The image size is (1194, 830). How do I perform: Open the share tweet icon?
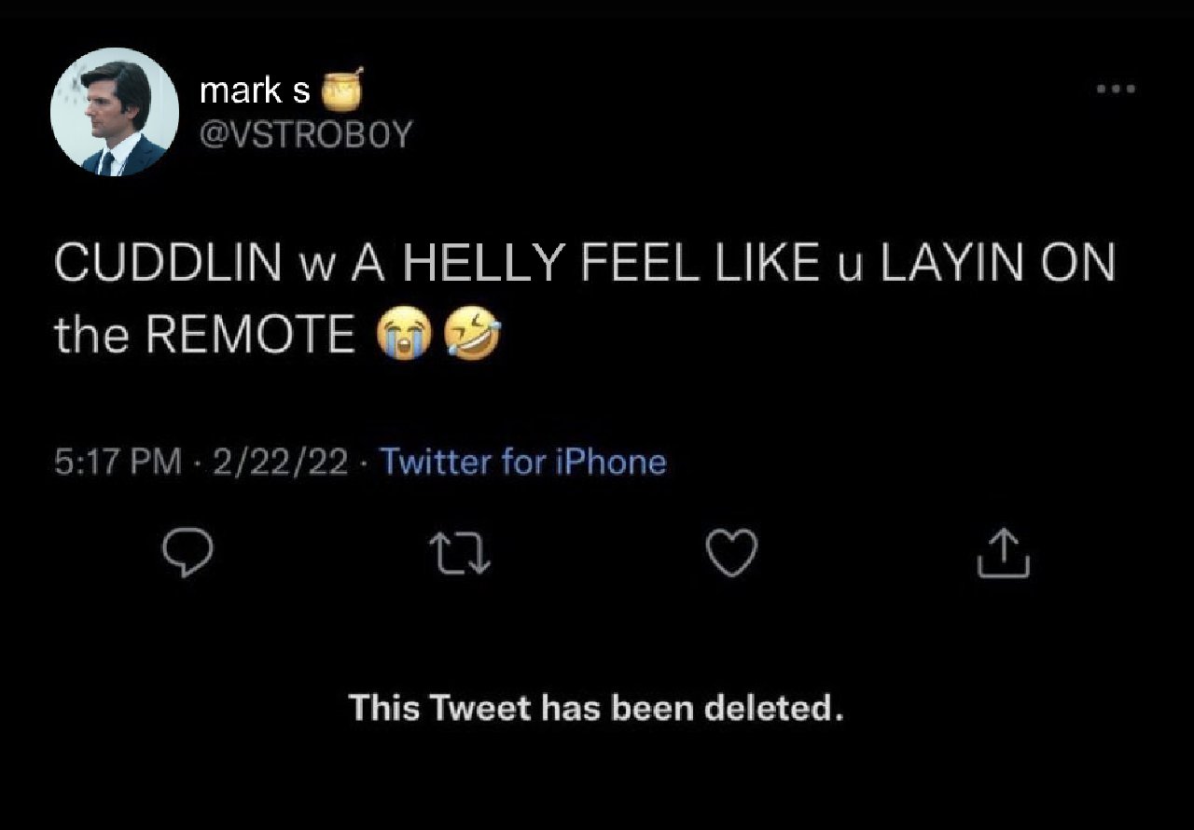coord(1004,553)
